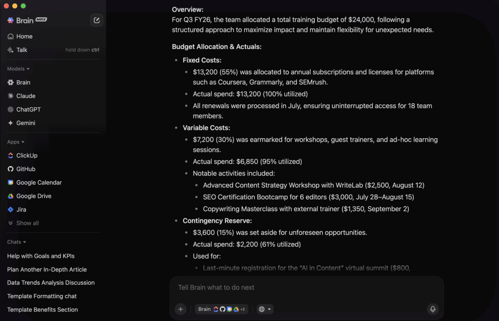Select the ChatGPT model
Image resolution: width=499 pixels, height=321 pixels.
[x=53, y=109]
